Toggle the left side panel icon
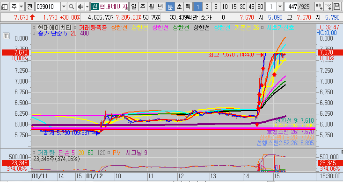The height and width of the screenshot is (182, 343). click(x=4, y=7)
